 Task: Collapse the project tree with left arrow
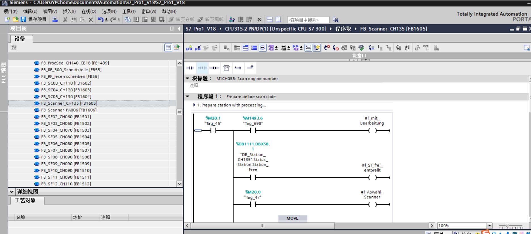click(179, 29)
